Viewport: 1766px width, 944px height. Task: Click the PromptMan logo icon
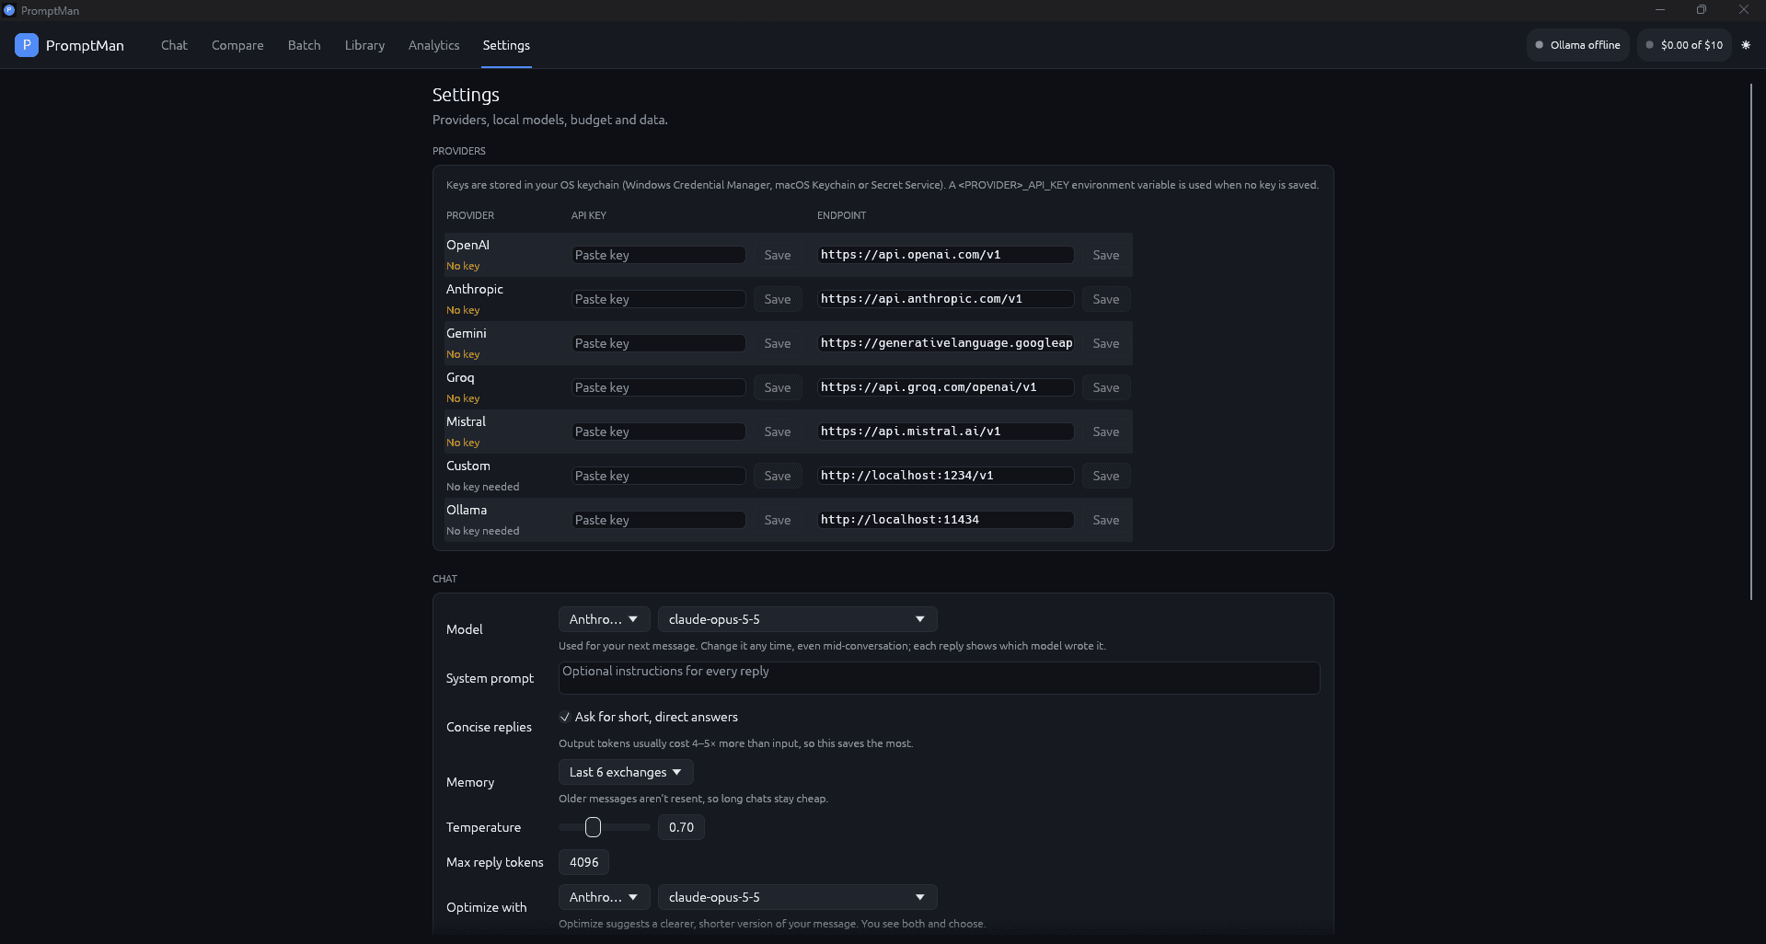tap(27, 44)
